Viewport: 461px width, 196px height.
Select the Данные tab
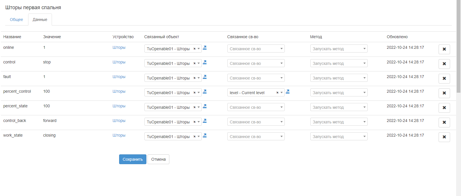click(x=40, y=20)
